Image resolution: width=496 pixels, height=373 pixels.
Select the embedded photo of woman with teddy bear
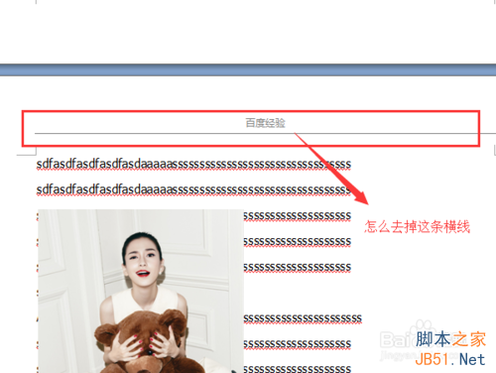click(x=141, y=291)
